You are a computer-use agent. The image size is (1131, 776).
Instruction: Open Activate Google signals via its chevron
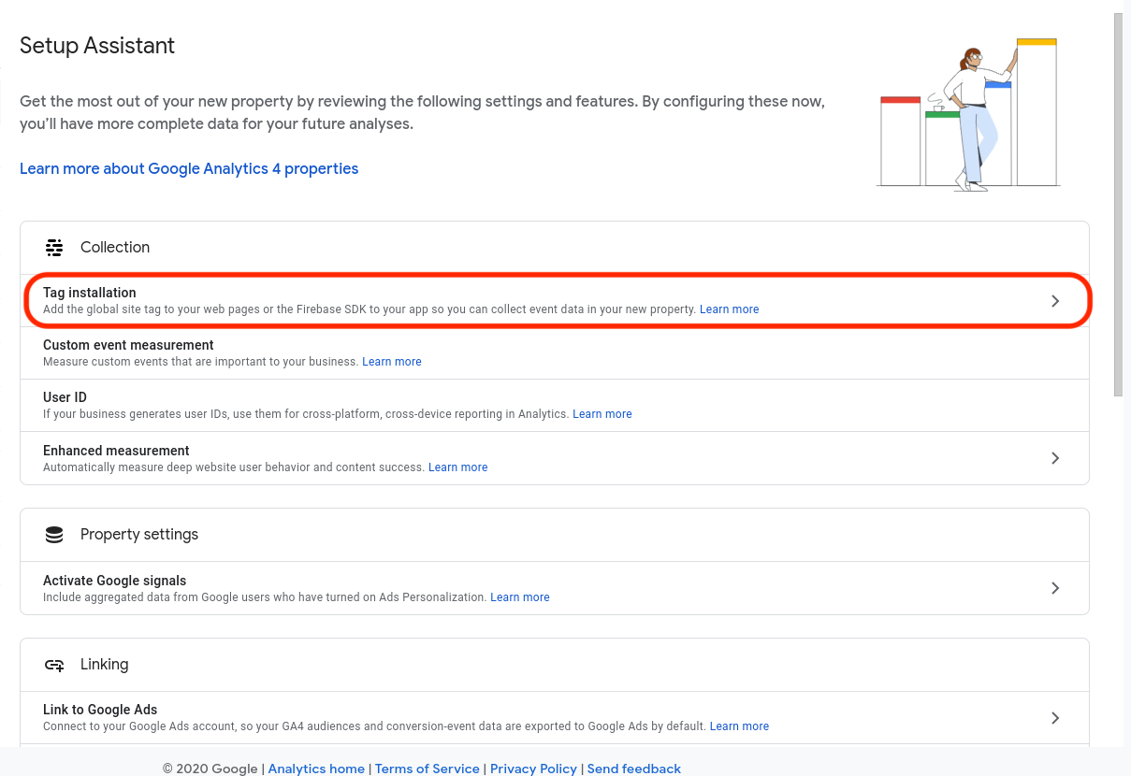coord(1055,588)
